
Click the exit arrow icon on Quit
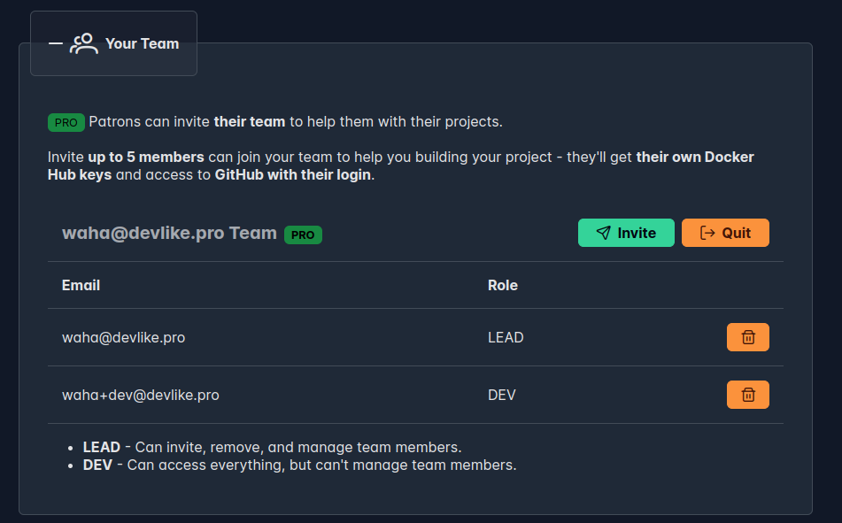click(x=707, y=233)
